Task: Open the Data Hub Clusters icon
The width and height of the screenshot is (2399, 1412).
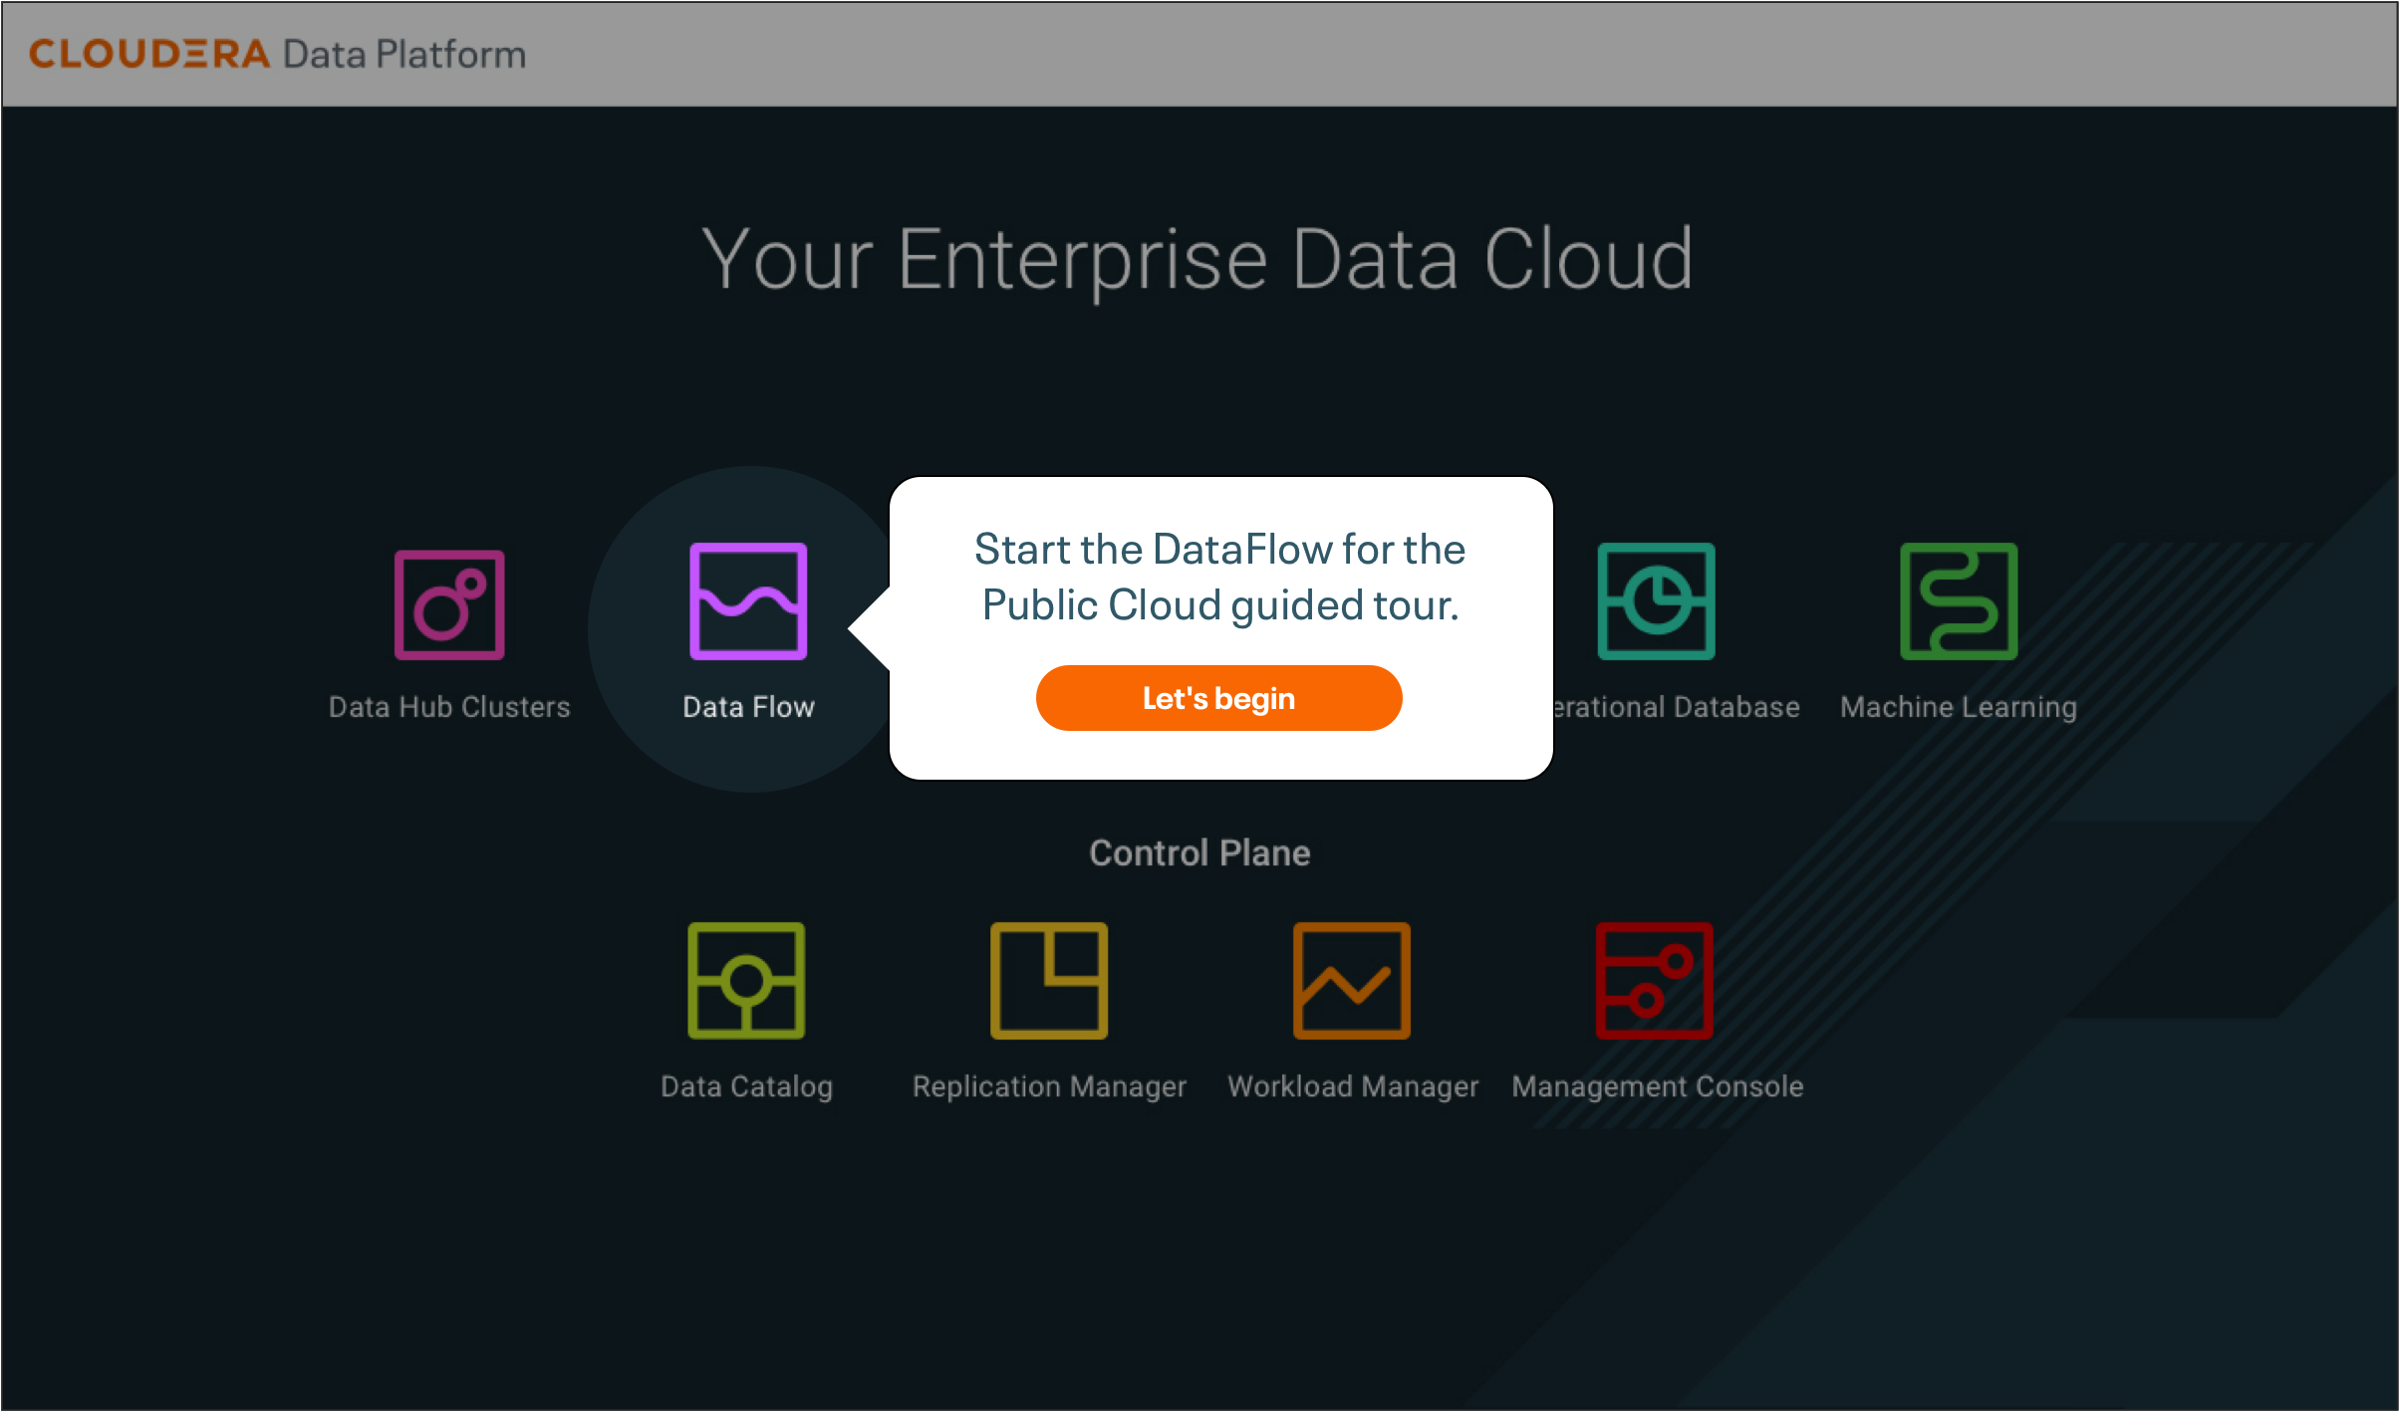Action: 449,604
